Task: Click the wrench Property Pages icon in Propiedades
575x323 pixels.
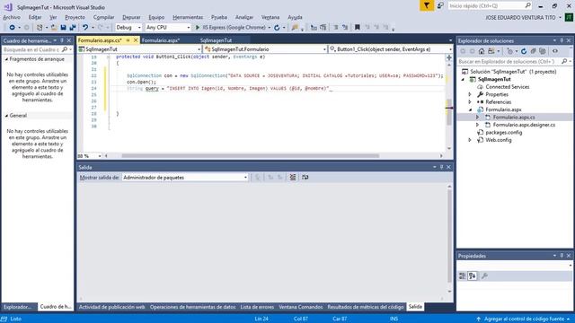Action: point(484,275)
